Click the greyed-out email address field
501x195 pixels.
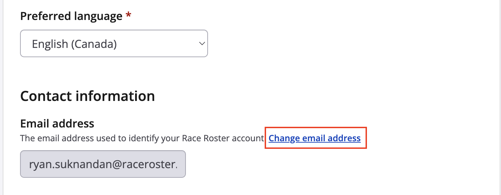(103, 164)
